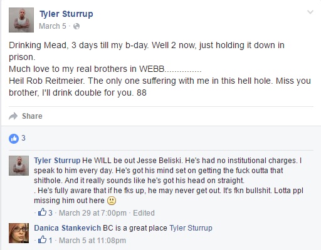321x250 pixels.
Task: Click the blue thumbs-up reaction icon
Action: point(14,138)
